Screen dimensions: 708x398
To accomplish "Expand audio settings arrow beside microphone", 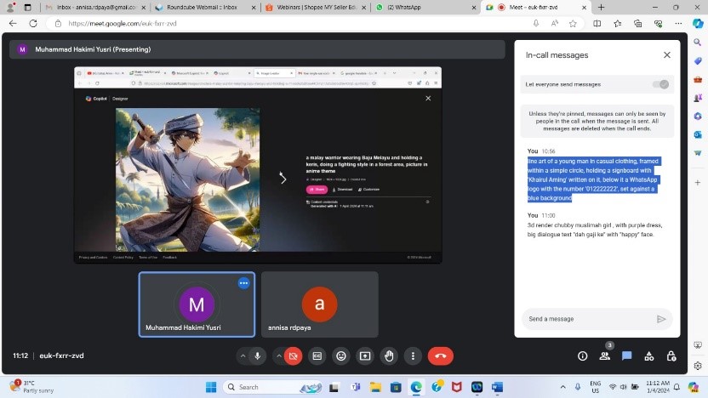I will (x=243, y=356).
